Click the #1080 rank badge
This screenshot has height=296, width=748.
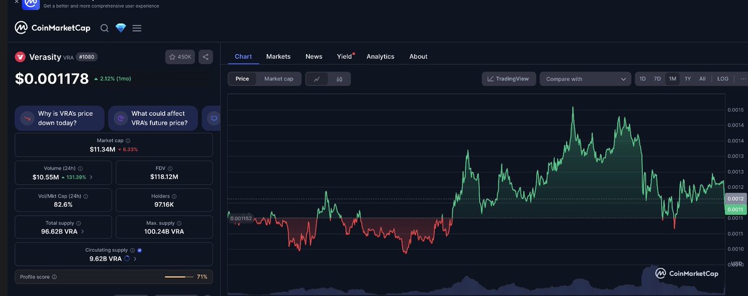point(87,57)
